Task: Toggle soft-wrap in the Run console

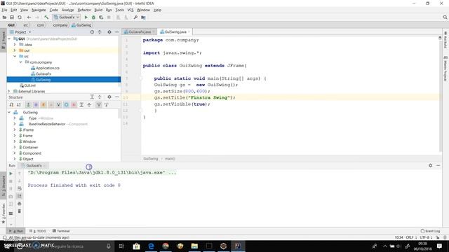Action: [20, 188]
